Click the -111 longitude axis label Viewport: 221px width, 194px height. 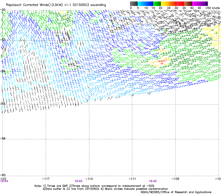[x=132, y=179]
